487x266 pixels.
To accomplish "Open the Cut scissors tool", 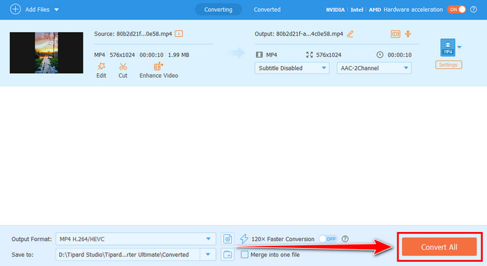I will click(122, 70).
